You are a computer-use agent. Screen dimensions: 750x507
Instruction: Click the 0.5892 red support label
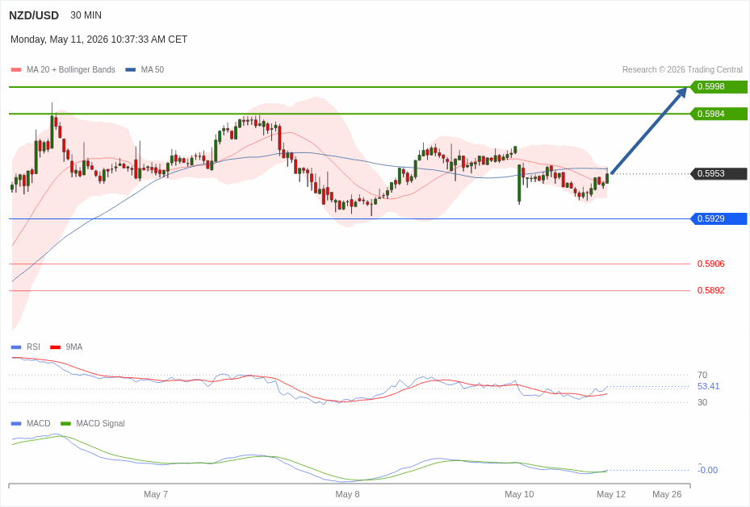point(710,291)
